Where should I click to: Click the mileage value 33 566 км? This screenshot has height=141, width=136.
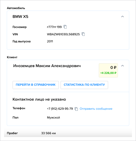pos(49,133)
